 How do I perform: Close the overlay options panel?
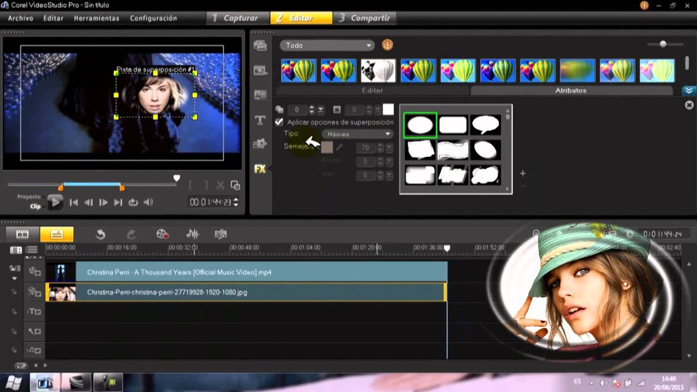pos(689,105)
